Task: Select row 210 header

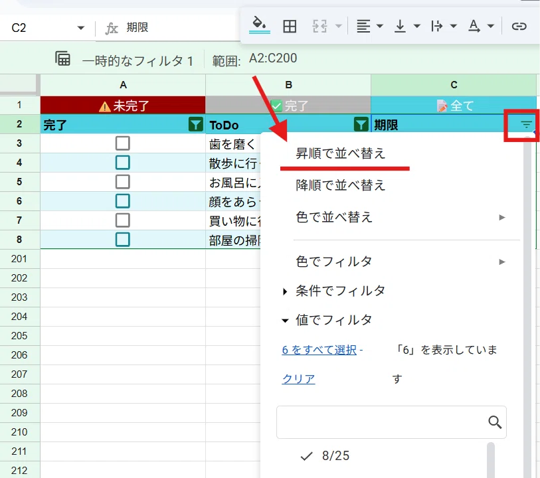Action: [x=20, y=432]
